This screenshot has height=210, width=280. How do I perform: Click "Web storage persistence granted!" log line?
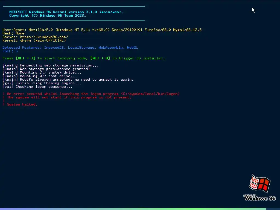click(46, 69)
